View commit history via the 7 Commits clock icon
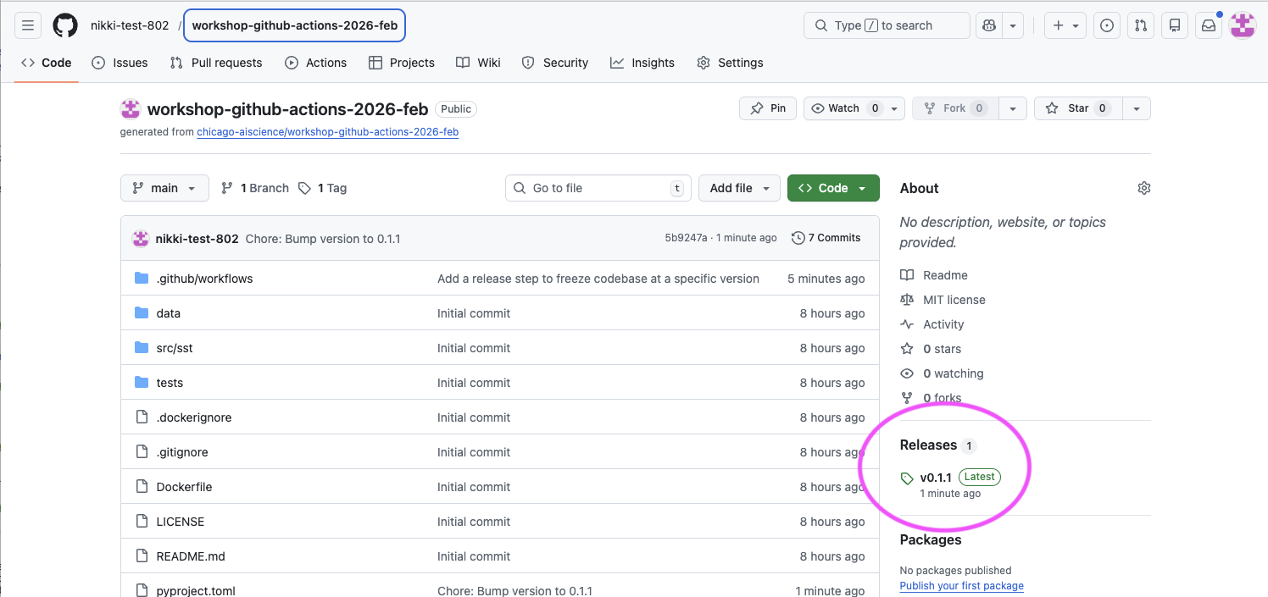 coord(798,238)
